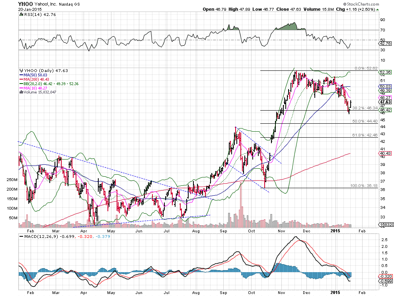Click the blue -0.379 MACD histogram value
This screenshot has width=394, height=296.
[103, 236]
